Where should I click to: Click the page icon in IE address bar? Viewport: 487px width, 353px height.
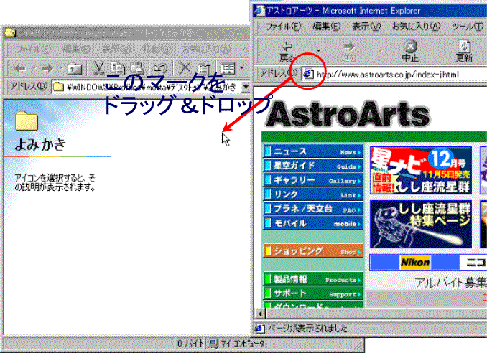(x=308, y=74)
